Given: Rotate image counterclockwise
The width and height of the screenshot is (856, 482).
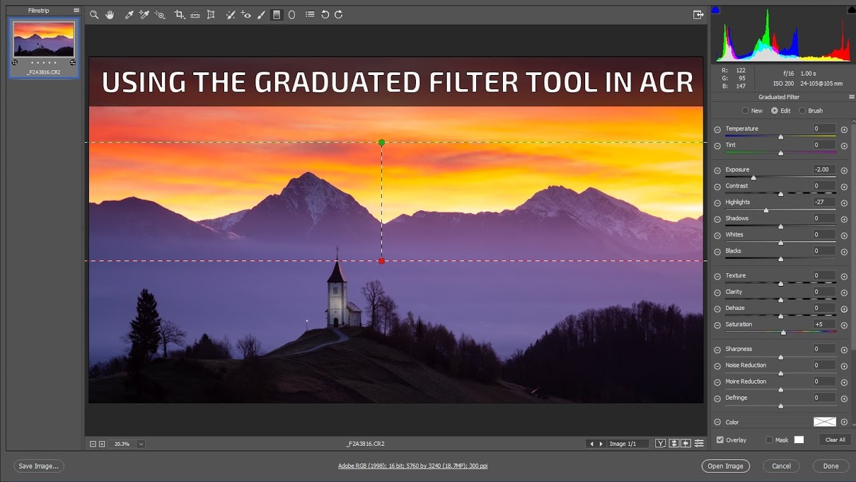Looking at the screenshot, I should click(x=325, y=15).
